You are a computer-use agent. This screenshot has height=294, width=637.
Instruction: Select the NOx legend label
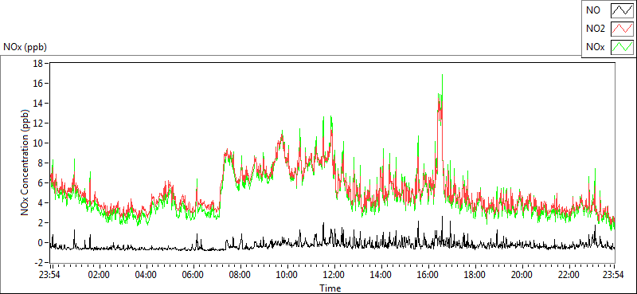pyautogui.click(x=595, y=47)
